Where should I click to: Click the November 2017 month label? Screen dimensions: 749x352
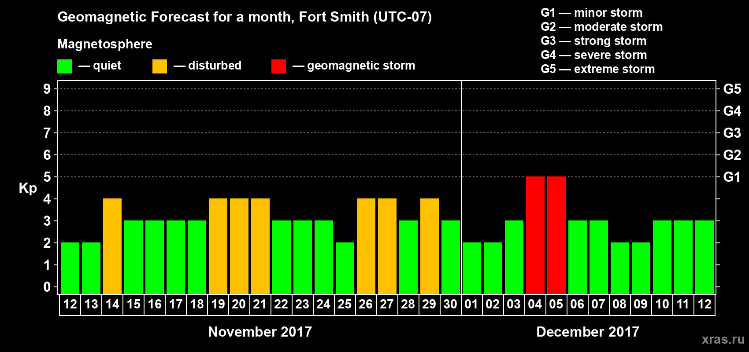[x=260, y=332]
